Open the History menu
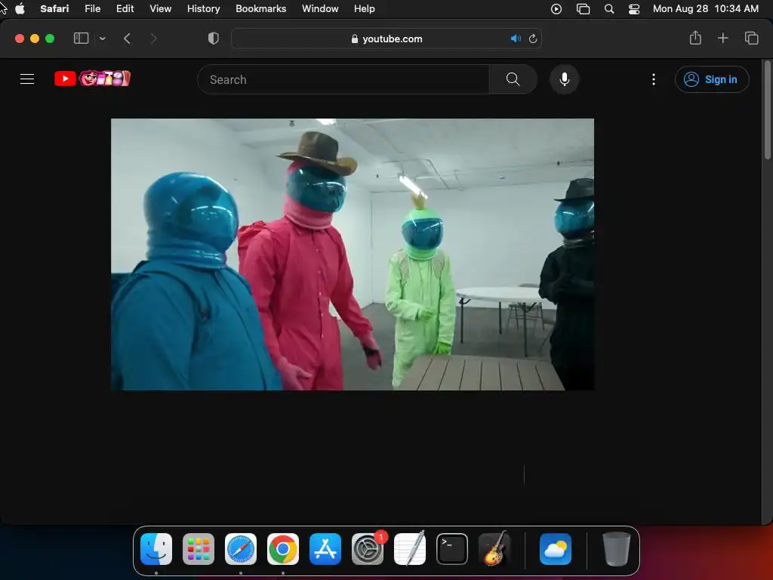 [x=203, y=8]
